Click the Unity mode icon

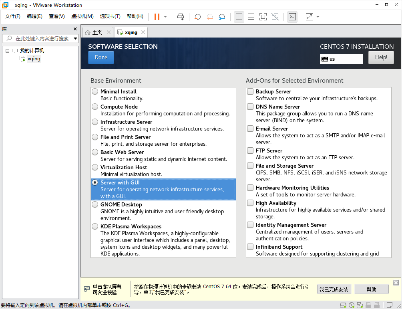click(275, 17)
